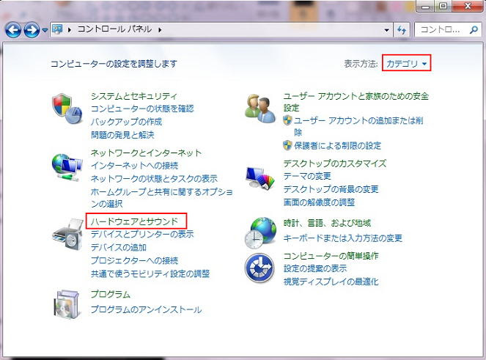Click the Desktop customization monitor icon
This screenshot has height=360, width=486.
(260, 178)
